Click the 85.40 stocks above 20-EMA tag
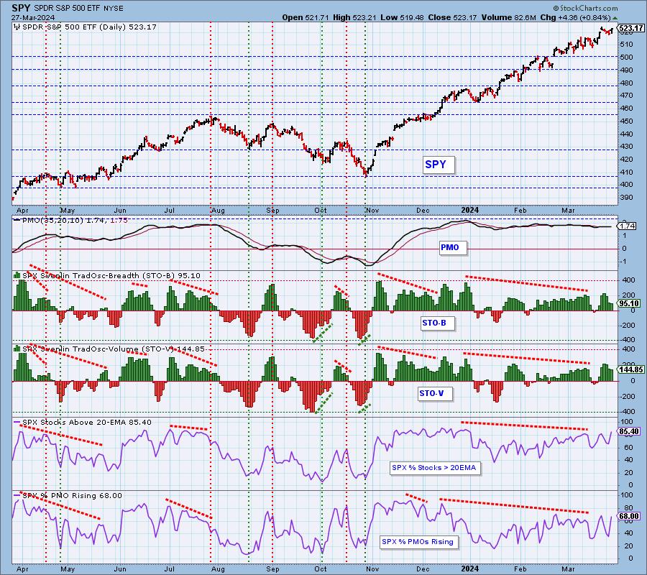647x575 pixels. [630, 431]
